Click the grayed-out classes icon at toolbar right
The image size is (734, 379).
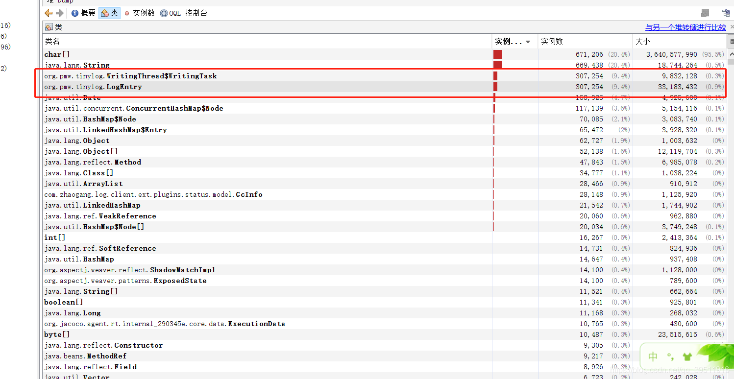pyautogui.click(x=705, y=13)
